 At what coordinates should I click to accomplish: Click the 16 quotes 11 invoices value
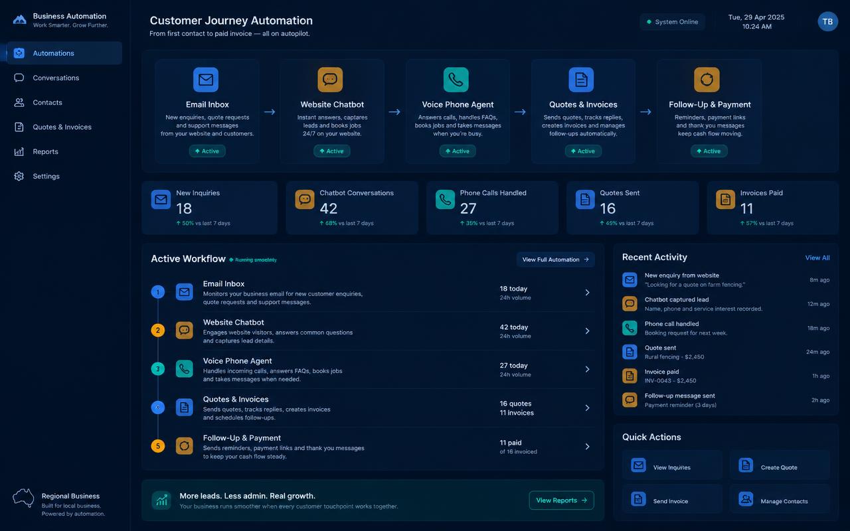pos(517,408)
